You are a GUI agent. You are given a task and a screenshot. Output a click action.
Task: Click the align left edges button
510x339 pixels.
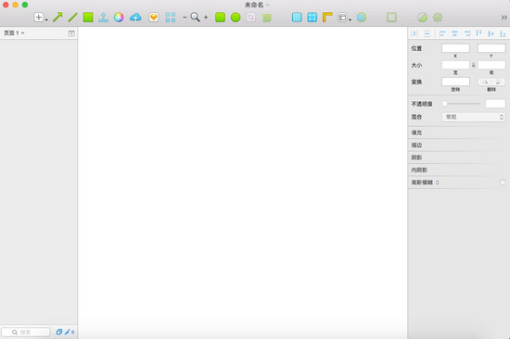click(x=442, y=33)
